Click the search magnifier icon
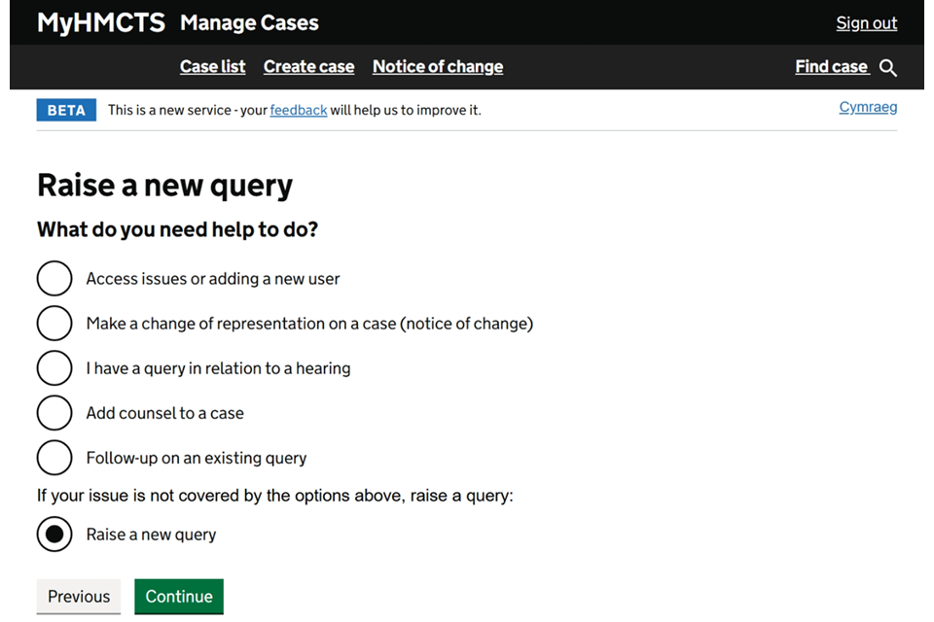Image resolution: width=934 pixels, height=622 pixels. [x=887, y=68]
